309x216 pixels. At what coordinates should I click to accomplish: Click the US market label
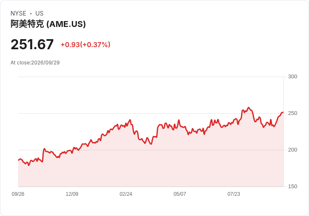39,13
